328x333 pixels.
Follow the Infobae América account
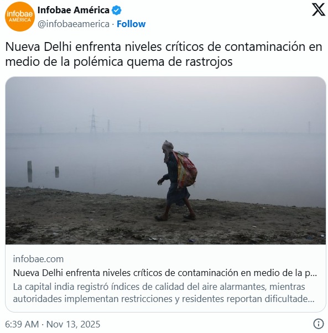tap(131, 24)
